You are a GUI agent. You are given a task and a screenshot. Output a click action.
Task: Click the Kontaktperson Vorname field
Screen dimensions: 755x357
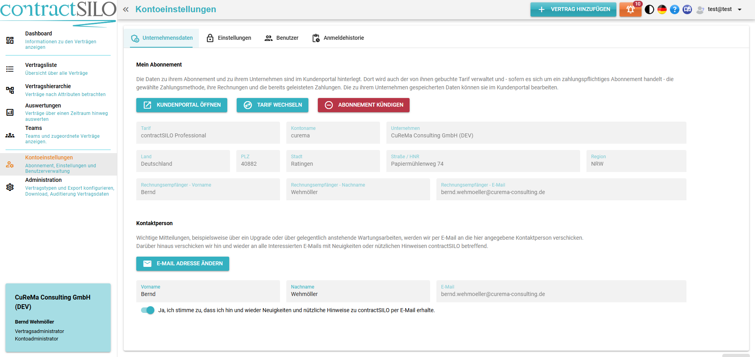pos(208,291)
